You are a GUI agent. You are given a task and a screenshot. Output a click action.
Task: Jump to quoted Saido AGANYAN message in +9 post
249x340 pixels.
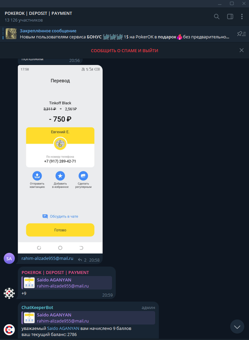67,283
